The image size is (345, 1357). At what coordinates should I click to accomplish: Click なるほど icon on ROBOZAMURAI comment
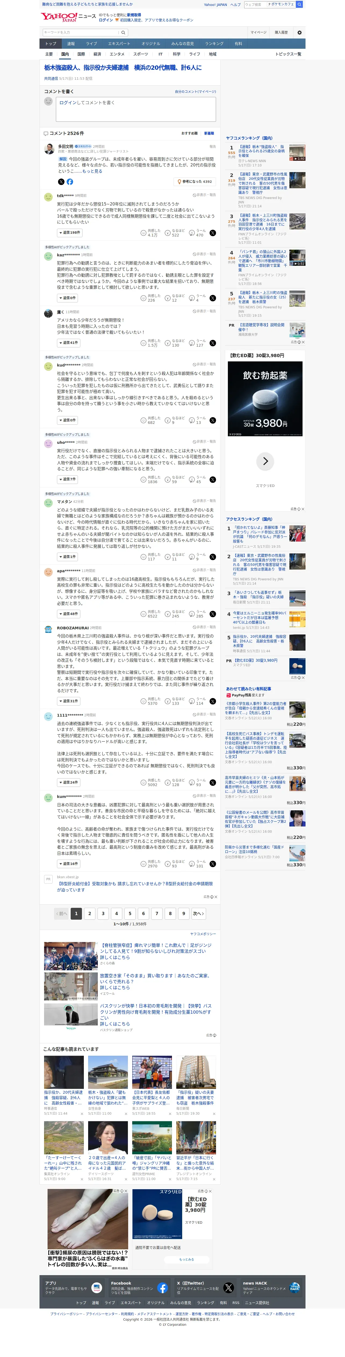pyautogui.click(x=168, y=701)
